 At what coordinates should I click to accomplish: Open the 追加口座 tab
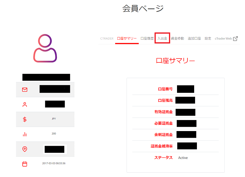(194, 39)
